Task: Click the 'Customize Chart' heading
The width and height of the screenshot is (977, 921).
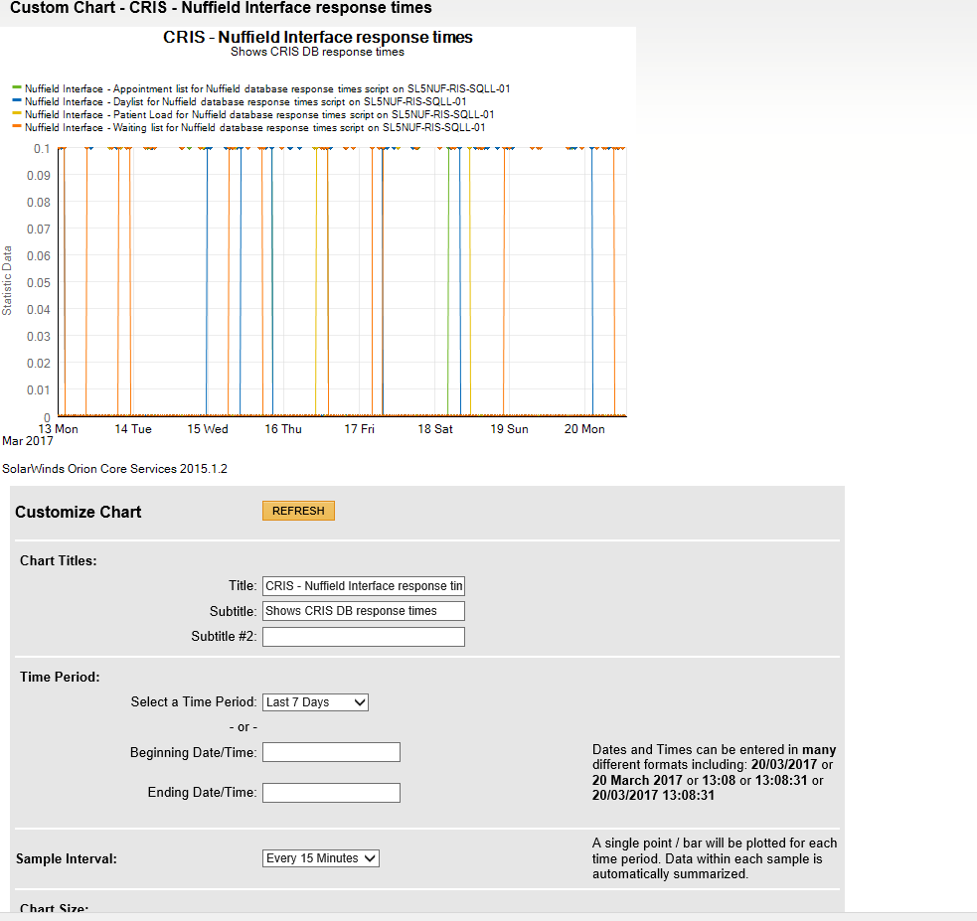Action: click(x=78, y=512)
